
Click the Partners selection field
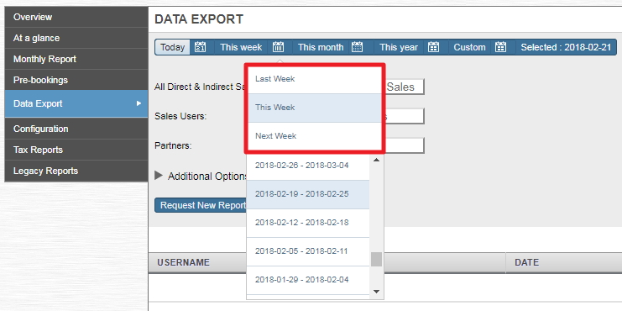point(404,145)
